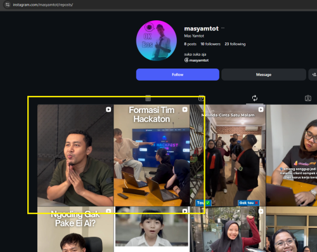This screenshot has height=252, width=317.
Task: Open the repost of the young girl in white
Action: [152, 229]
